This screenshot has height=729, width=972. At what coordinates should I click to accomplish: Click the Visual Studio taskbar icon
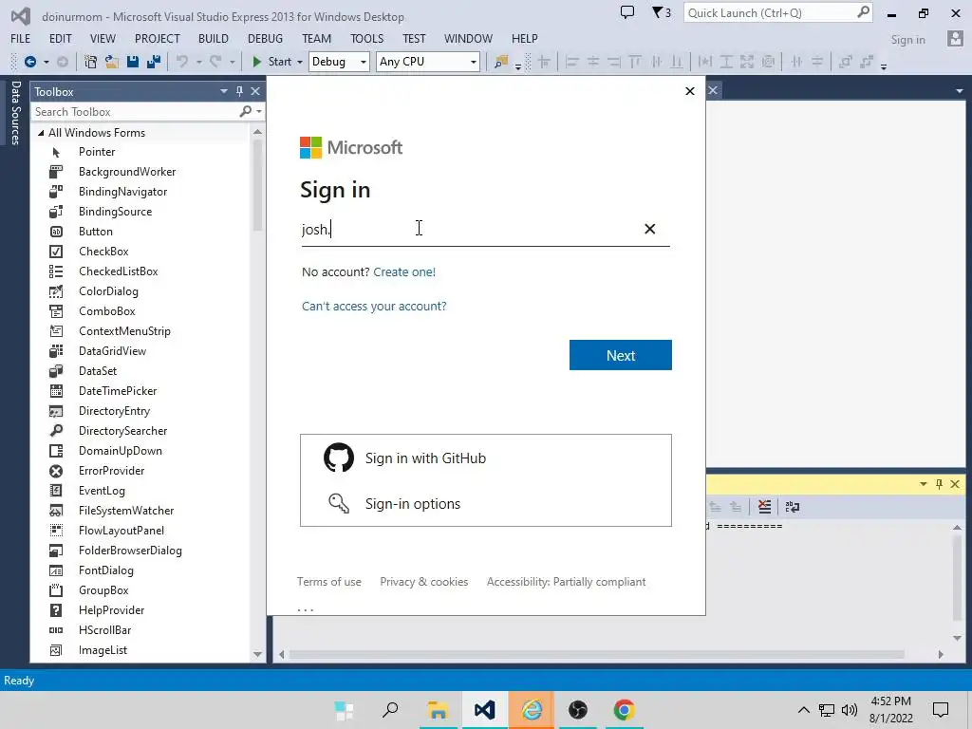coord(484,710)
